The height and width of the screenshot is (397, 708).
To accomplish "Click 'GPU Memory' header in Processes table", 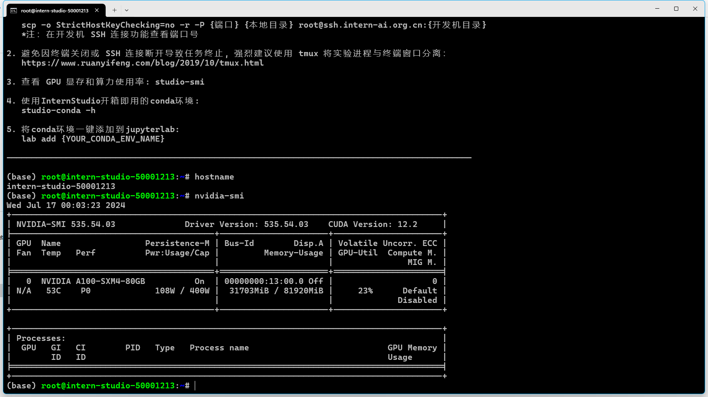I will click(412, 348).
